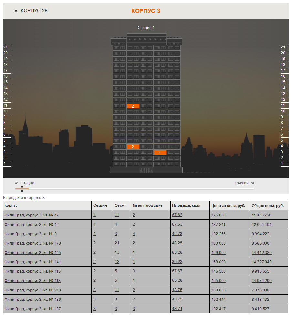Screen dimensions: 291x316
Task: Open listing Фили Град корпус 3 кв. № 178
Action: 33,243
